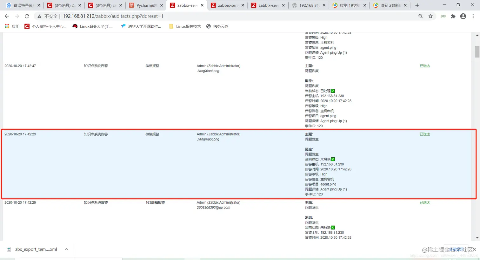The image size is (480, 260).
Task: Click 微信报警 in the 17:42:47 row
Action: coord(152,66)
